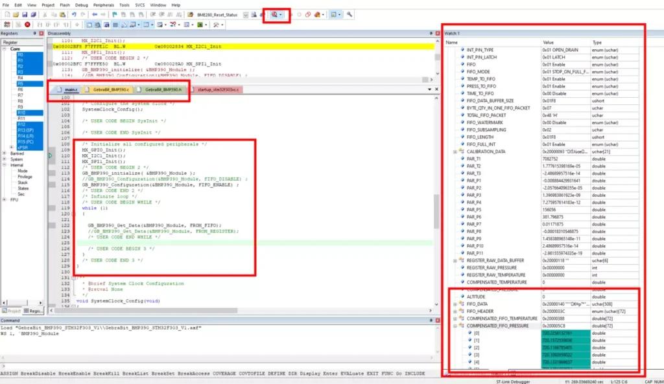Expand the REGISTER_RAW_DATA_BUFFER watch entry

click(x=455, y=260)
